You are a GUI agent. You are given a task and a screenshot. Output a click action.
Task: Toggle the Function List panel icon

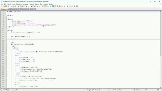pos(60,6)
